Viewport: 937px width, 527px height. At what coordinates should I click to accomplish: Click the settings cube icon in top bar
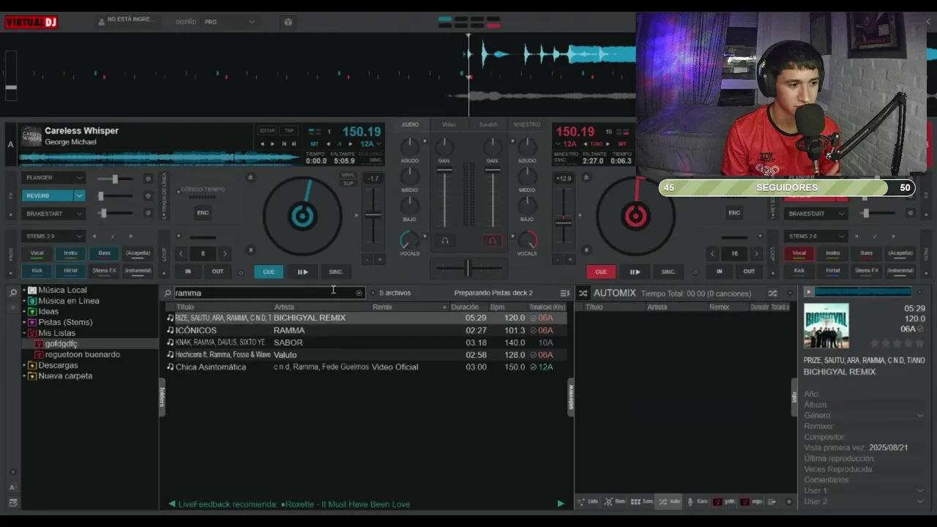(288, 22)
